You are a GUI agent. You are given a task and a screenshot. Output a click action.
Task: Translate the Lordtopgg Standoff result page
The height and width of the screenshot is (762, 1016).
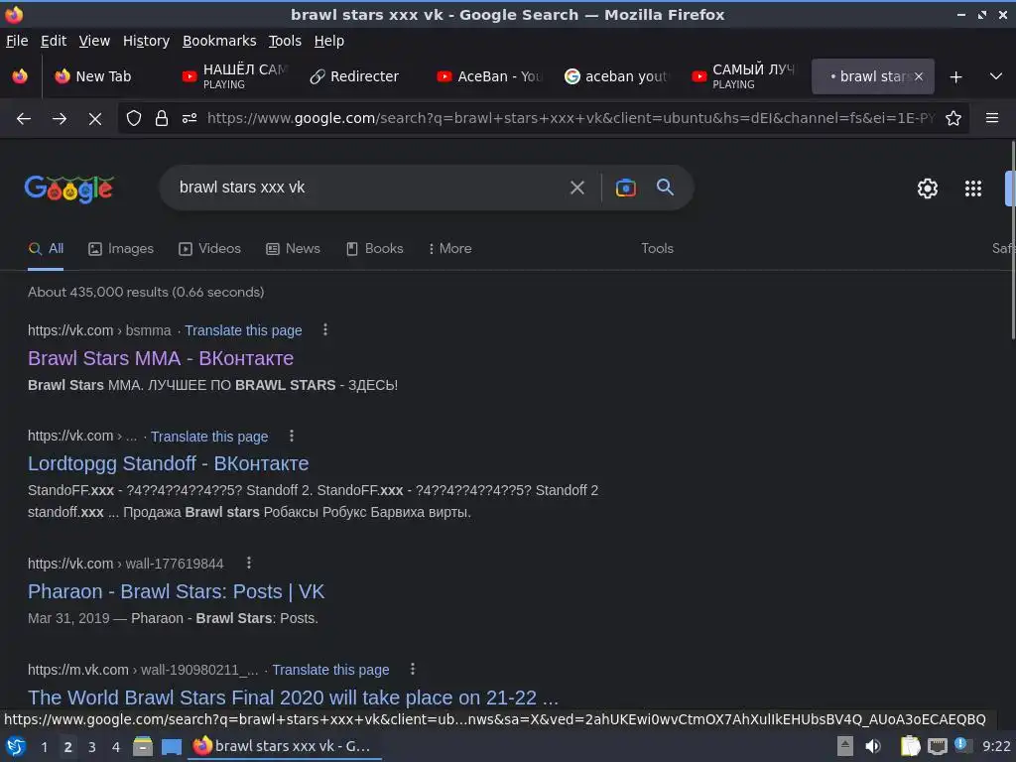point(209,437)
